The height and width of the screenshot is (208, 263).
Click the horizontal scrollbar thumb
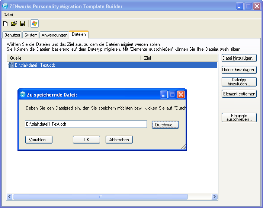coord(100,196)
